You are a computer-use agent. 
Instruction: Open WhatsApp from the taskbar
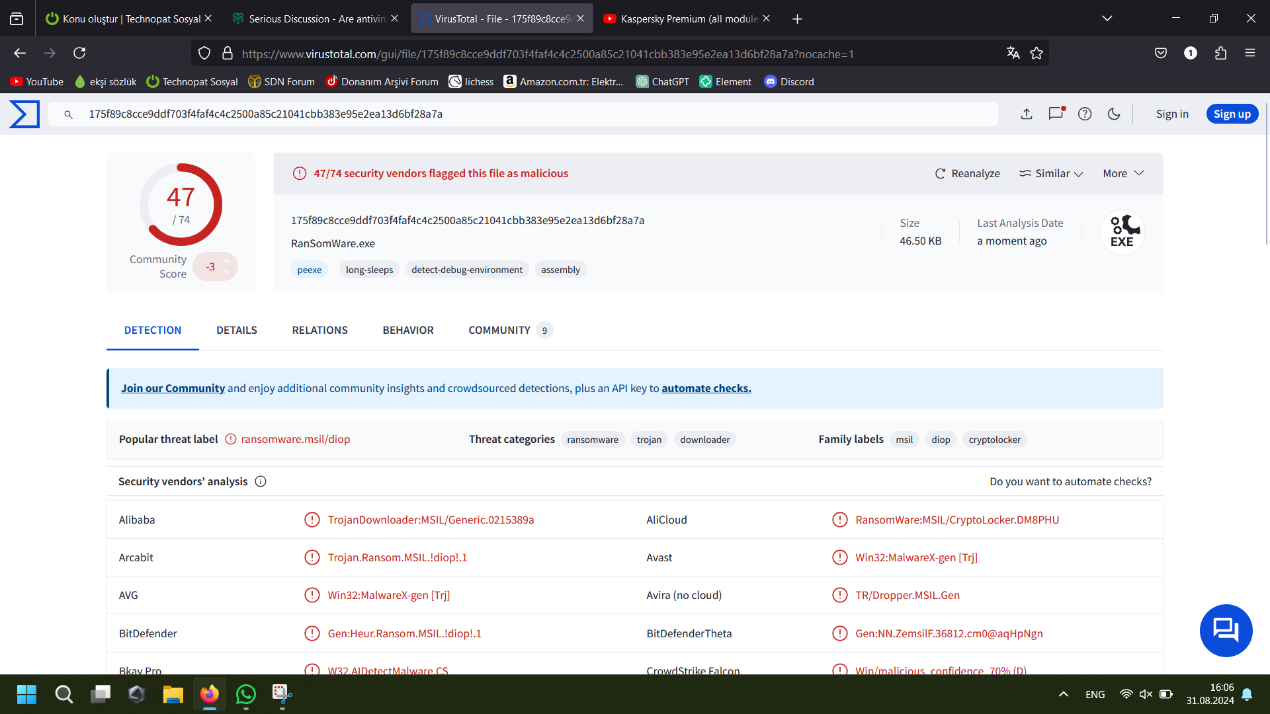tap(245, 694)
